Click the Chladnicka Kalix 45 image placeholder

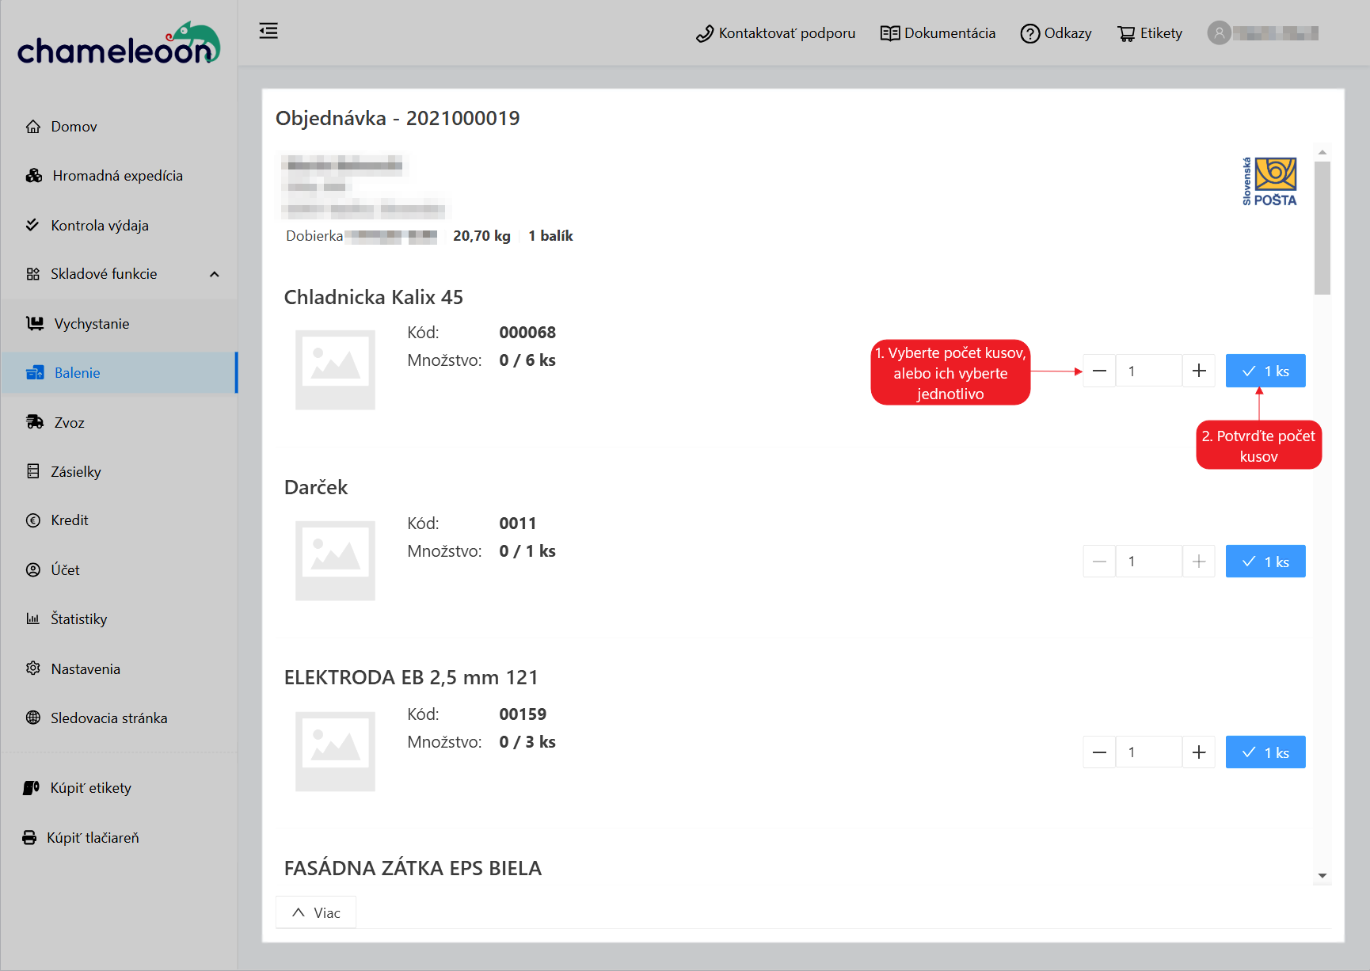click(335, 370)
